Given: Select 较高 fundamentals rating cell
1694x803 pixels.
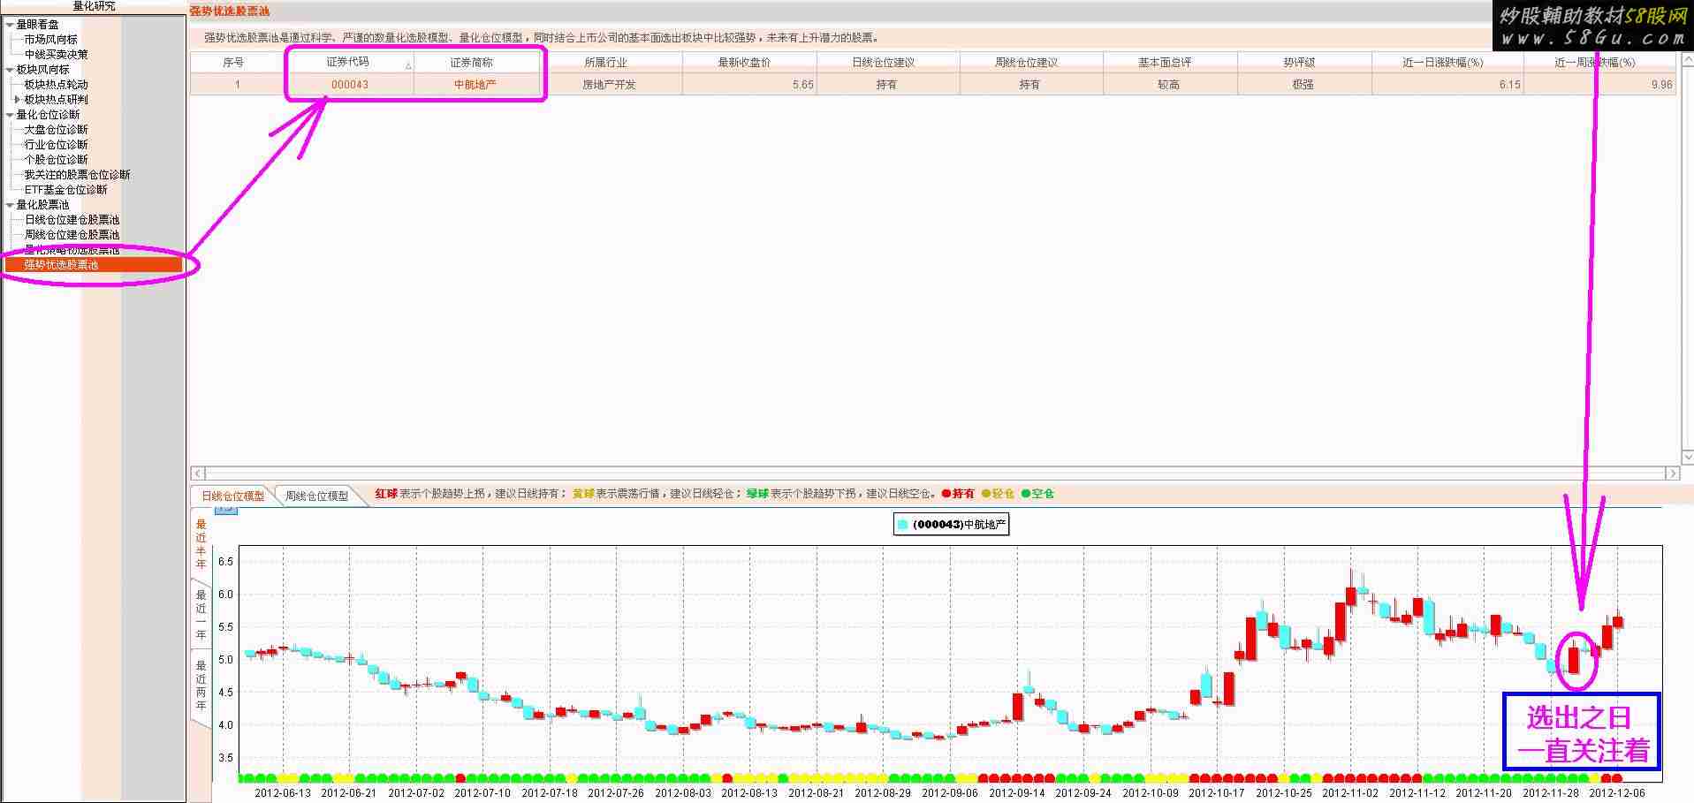Looking at the screenshot, I should point(1168,85).
